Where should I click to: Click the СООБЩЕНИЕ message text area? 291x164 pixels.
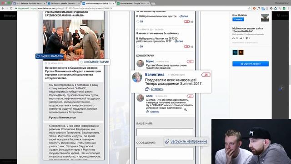click(x=165, y=154)
